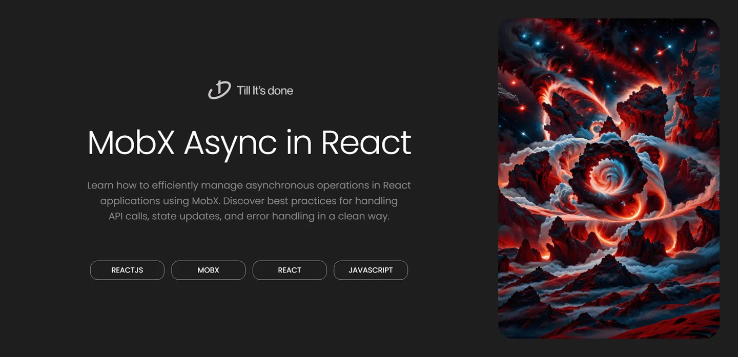Image resolution: width=738 pixels, height=357 pixels.
Task: Click the word "MobX" in the main heading
Action: (x=131, y=142)
